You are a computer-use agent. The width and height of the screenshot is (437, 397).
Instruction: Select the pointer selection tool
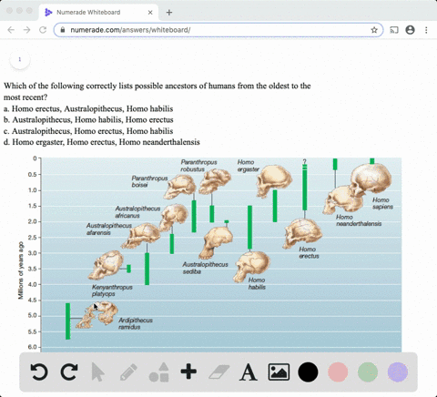[98, 372]
